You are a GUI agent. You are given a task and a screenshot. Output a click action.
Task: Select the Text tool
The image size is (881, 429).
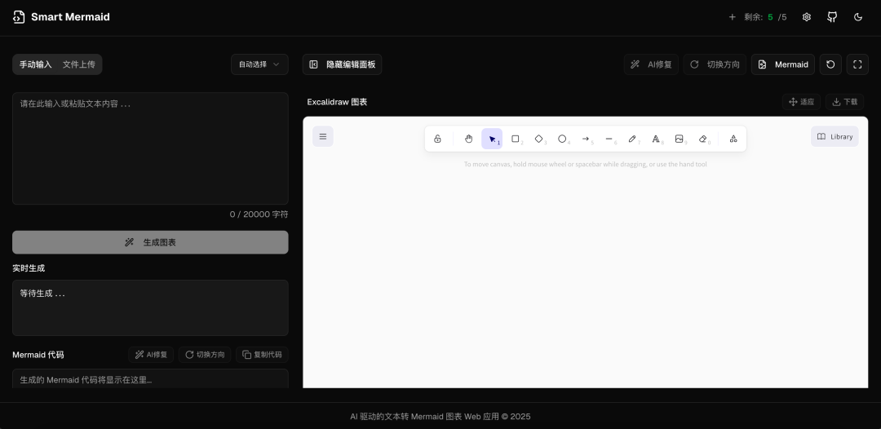coord(656,139)
